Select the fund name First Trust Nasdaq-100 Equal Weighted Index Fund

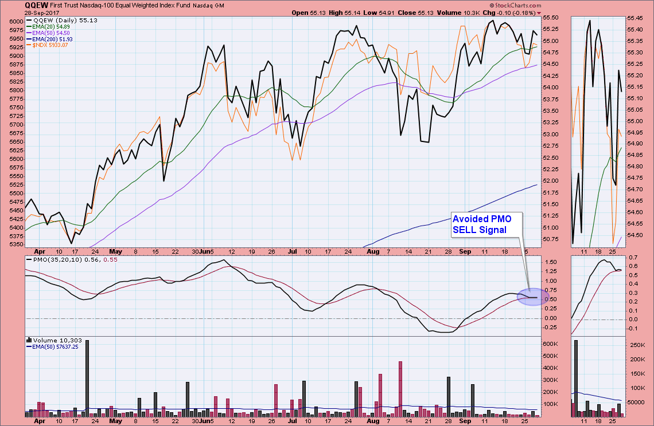[120, 5]
